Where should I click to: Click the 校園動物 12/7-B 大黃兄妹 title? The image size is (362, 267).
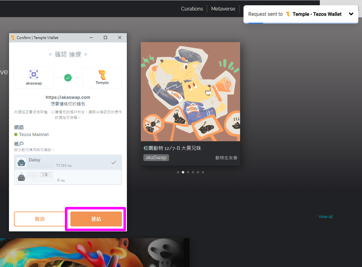(172, 148)
